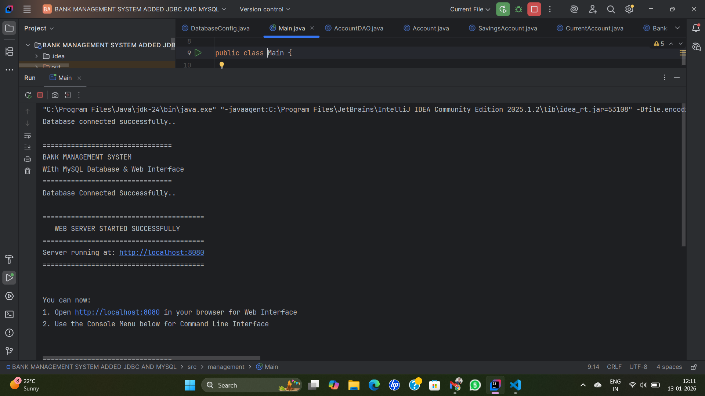The height and width of the screenshot is (396, 705).
Task: Switch to the SavingsAccount.java editor tab
Action: [x=503, y=28]
